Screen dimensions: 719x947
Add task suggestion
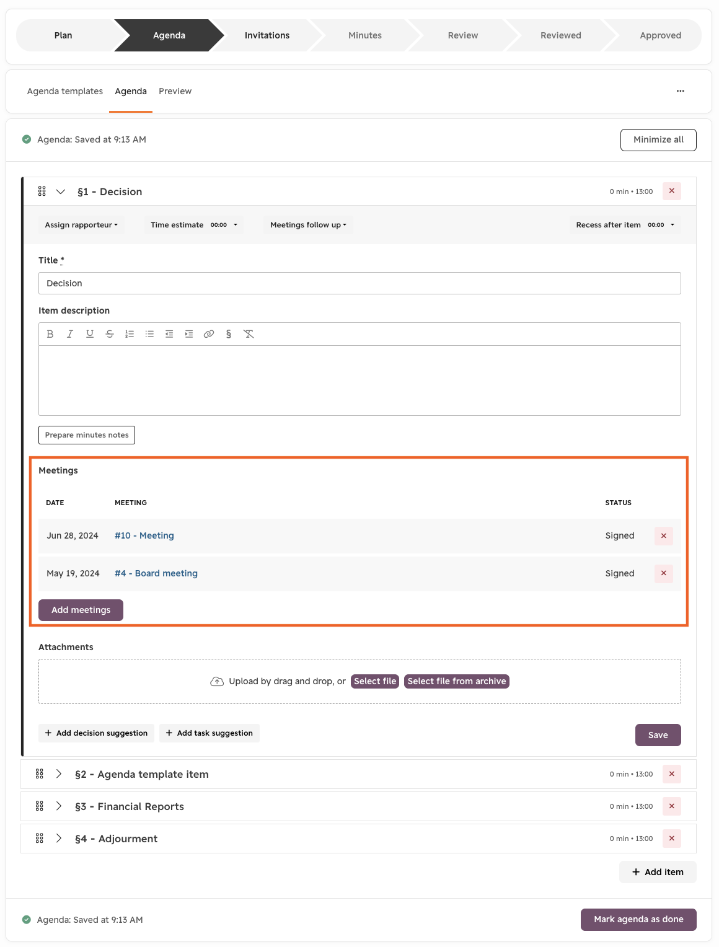point(210,733)
